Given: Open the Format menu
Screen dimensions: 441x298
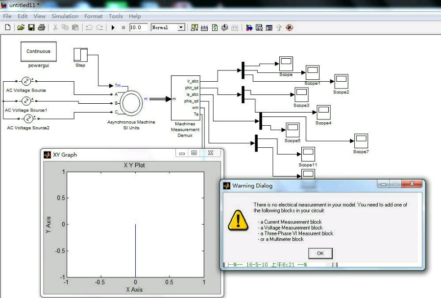Looking at the screenshot, I should tap(94, 16).
